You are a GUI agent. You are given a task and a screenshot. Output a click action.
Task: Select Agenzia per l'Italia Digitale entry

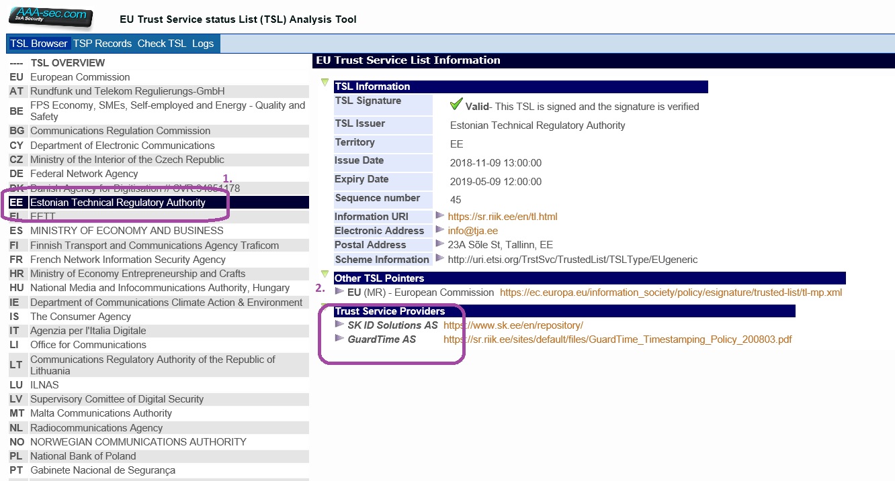point(88,331)
